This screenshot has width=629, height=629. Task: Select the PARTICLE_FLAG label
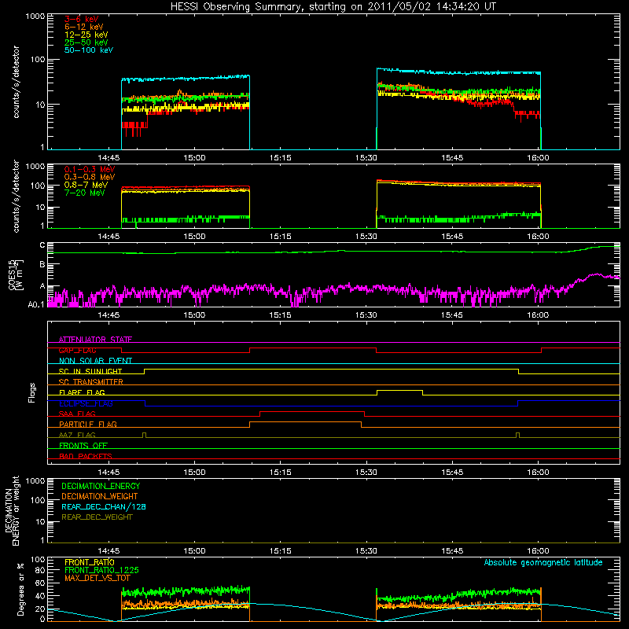(88, 424)
